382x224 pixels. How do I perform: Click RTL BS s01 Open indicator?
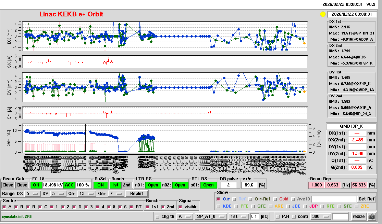point(209,185)
